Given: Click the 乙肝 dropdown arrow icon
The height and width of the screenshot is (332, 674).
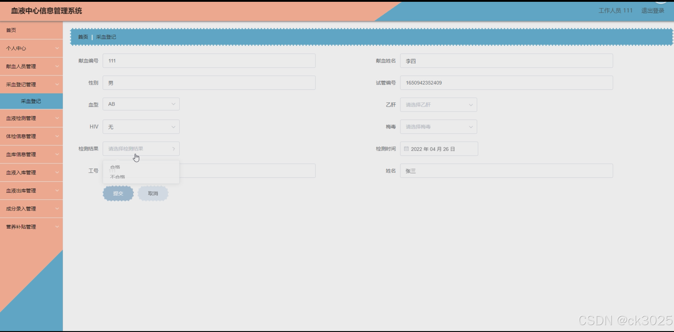Looking at the screenshot, I should click(471, 105).
